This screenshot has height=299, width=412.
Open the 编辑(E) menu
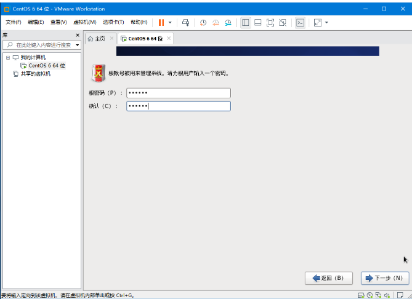pos(36,22)
